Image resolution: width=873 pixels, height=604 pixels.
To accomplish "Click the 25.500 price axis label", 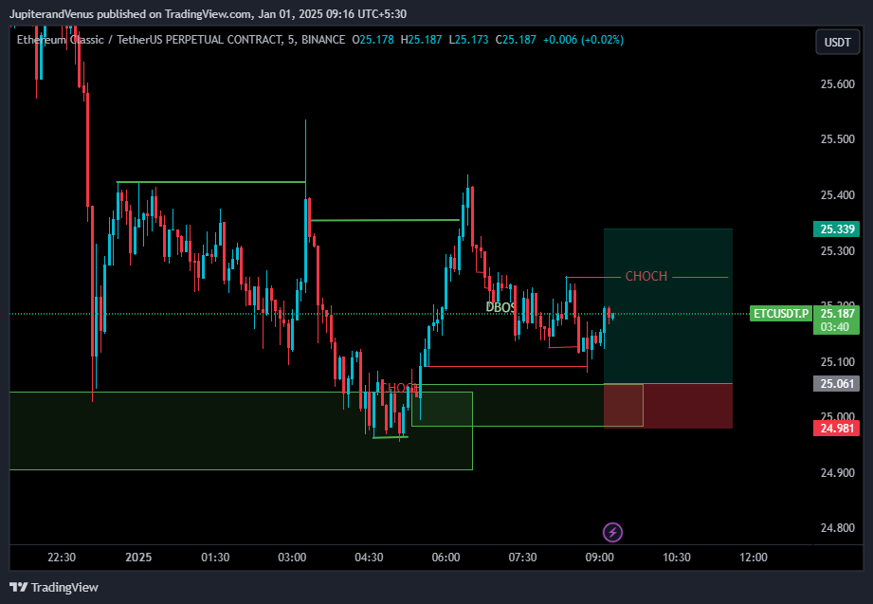I will (x=837, y=139).
